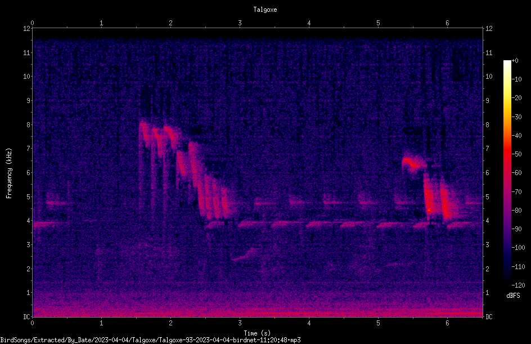Click the 12 kHz label on right axis

pos(489,29)
